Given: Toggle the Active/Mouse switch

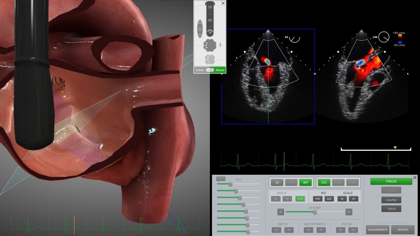Looking at the screenshot, I should point(210,70).
